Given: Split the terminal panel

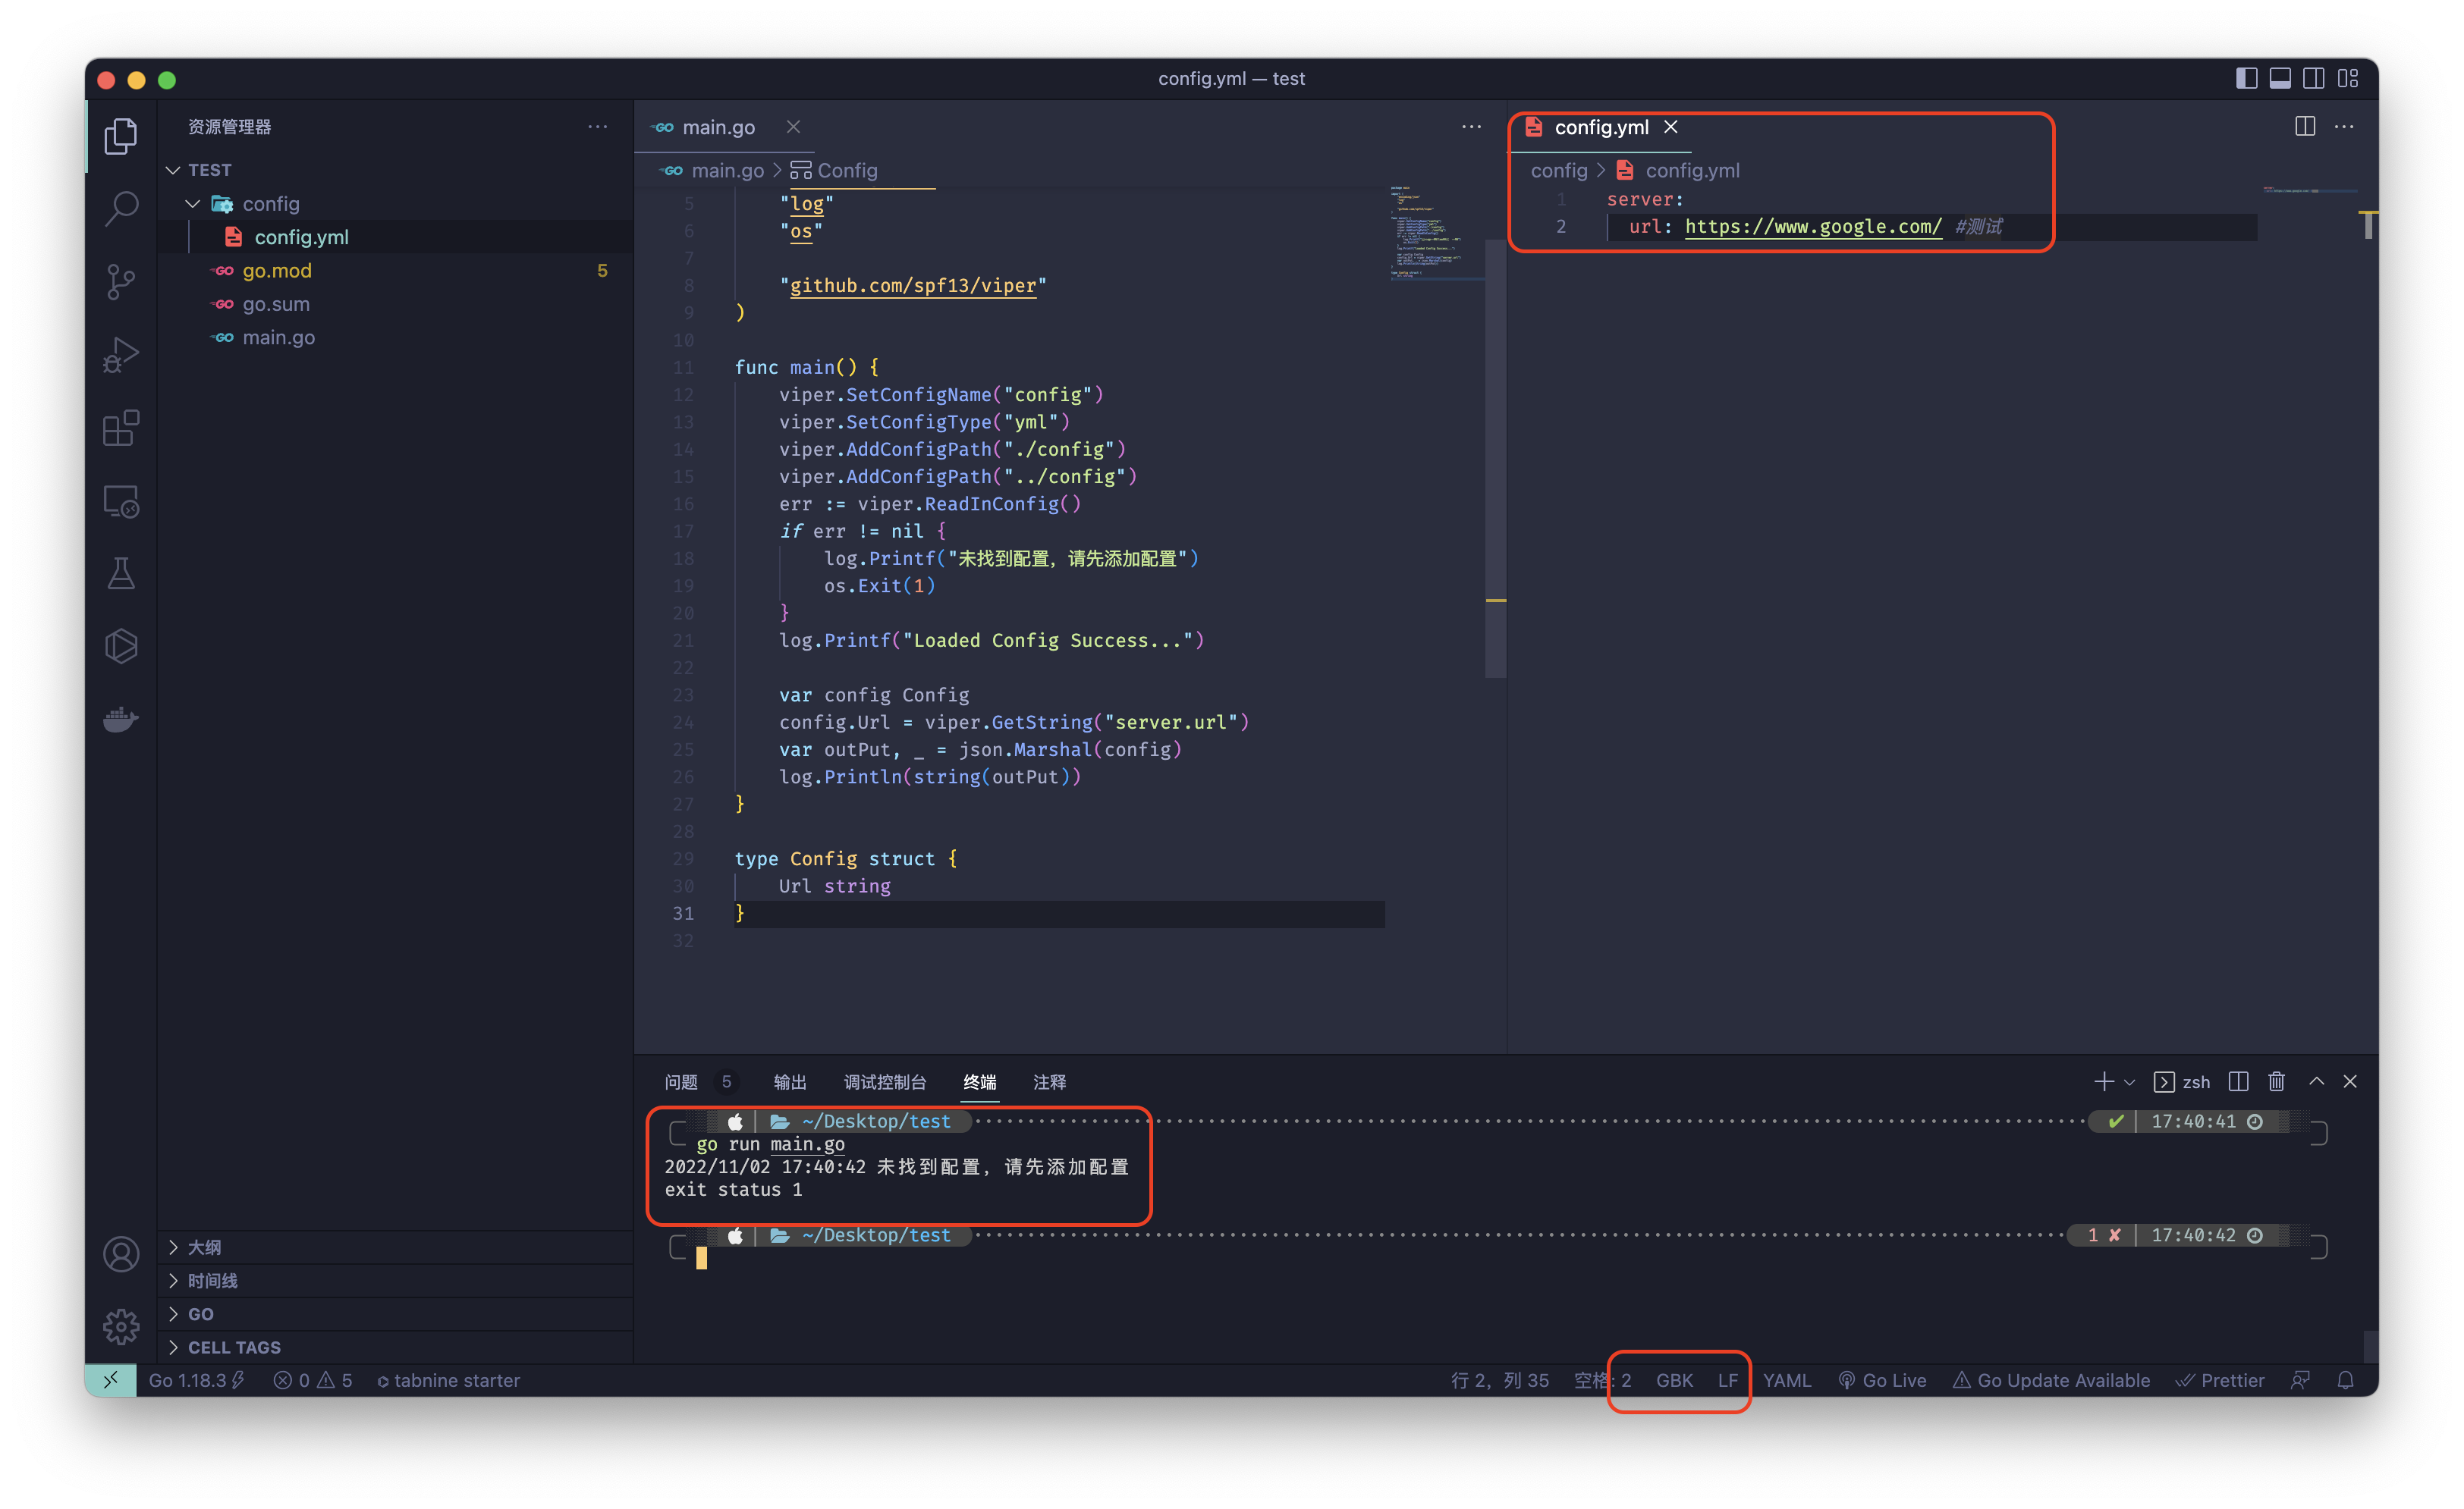Looking at the screenshot, I should (x=2239, y=1081).
